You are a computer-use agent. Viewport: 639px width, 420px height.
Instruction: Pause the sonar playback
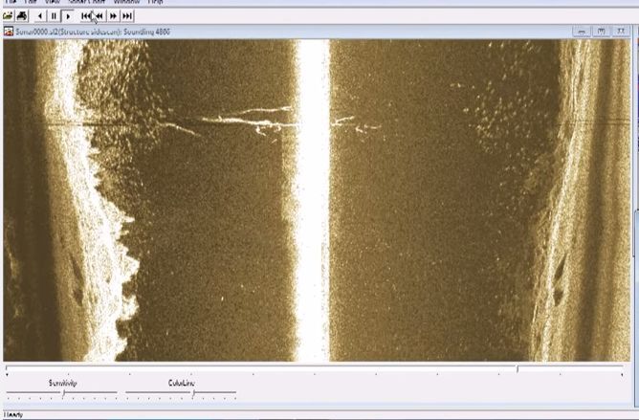54,16
